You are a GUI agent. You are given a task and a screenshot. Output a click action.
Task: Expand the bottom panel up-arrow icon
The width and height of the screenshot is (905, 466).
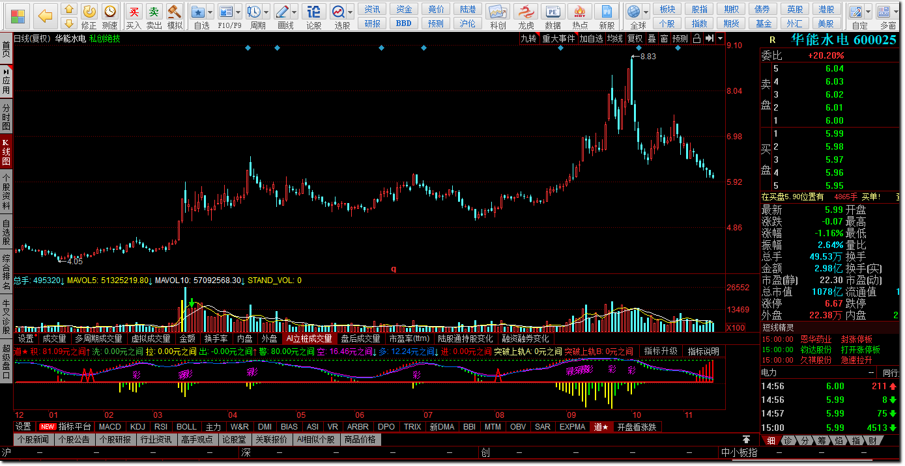(x=746, y=439)
